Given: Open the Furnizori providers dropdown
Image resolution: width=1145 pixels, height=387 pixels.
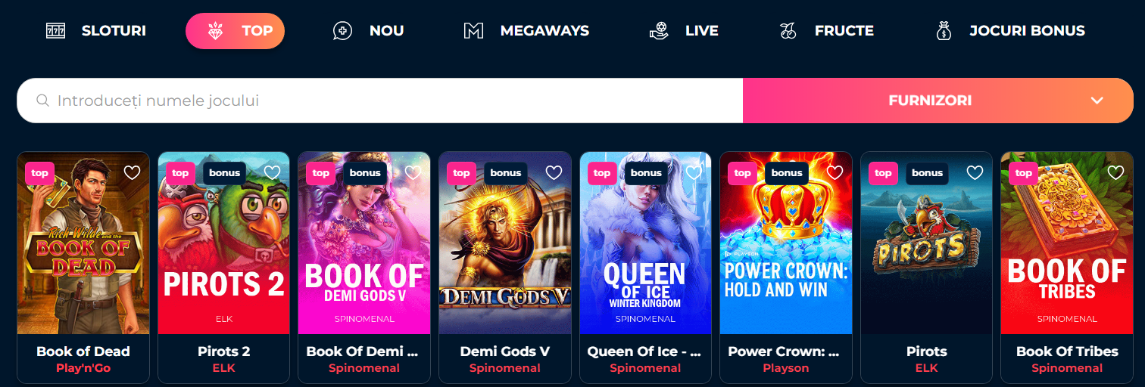Looking at the screenshot, I should [x=938, y=101].
